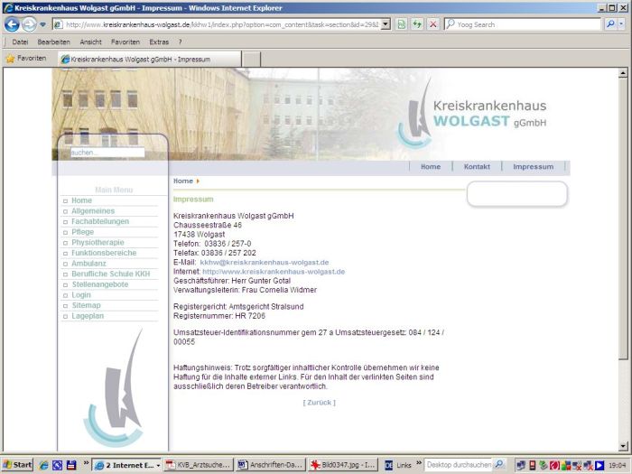Open the Favoriten menu
This screenshot has width=632, height=474.
[125, 42]
